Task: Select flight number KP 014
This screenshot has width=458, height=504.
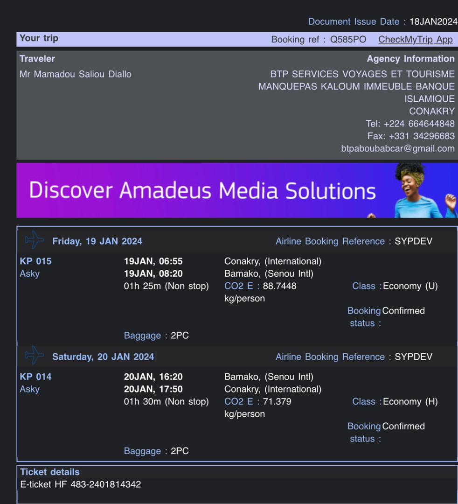Action: pos(35,377)
